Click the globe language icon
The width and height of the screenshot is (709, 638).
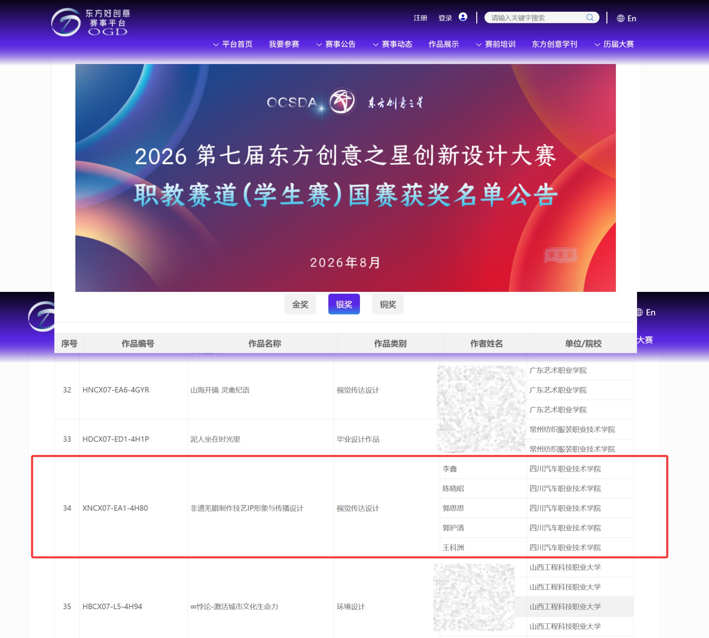[620, 18]
